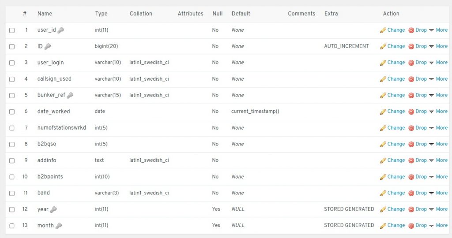Click the Name column header
Image resolution: width=452 pixels, height=238 pixels.
pyautogui.click(x=45, y=14)
